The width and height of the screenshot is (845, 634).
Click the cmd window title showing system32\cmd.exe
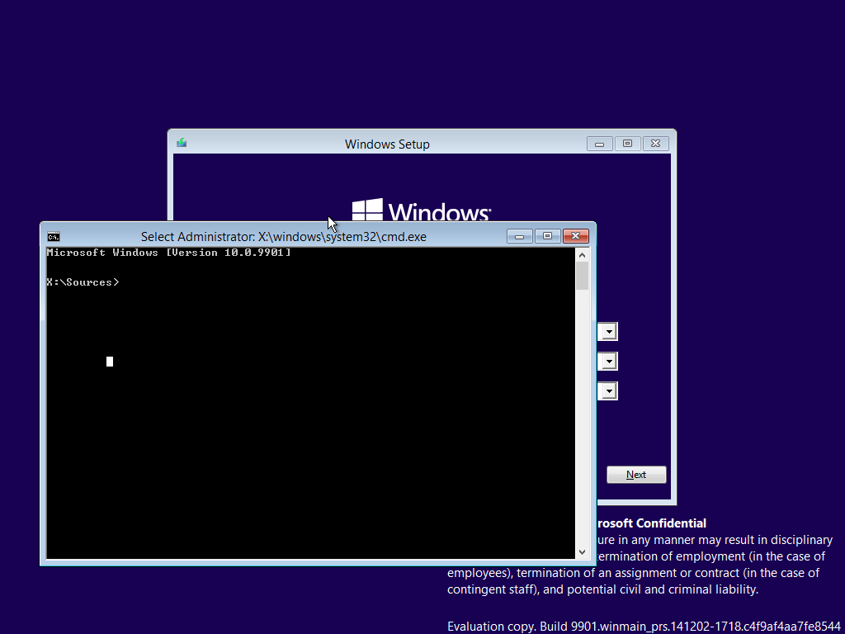(285, 236)
